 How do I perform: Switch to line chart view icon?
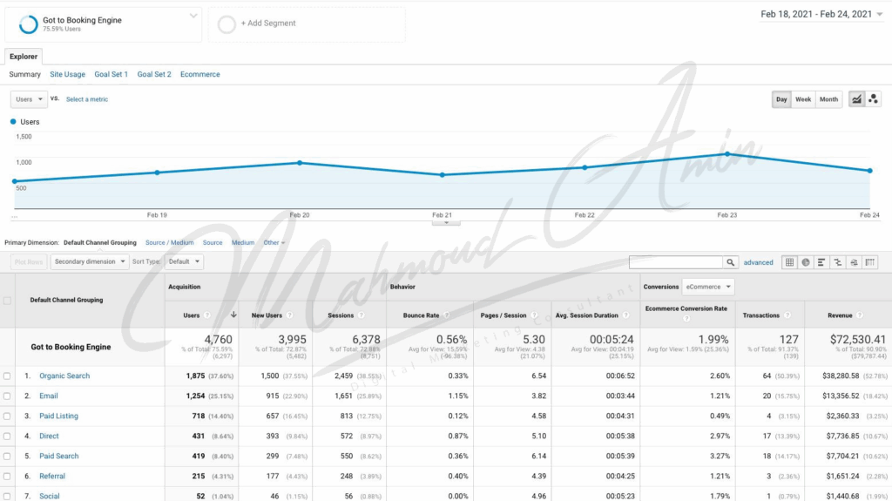click(x=856, y=99)
